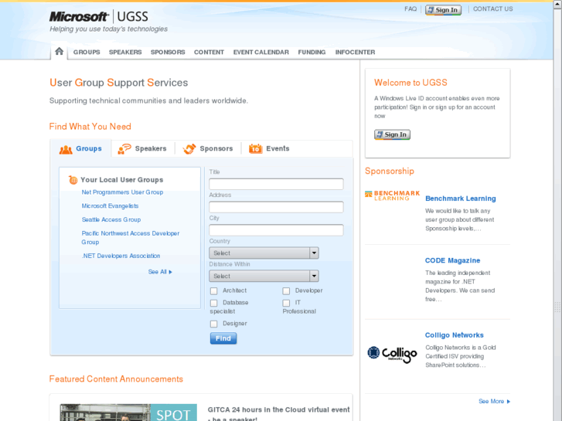Click the globe icon beside Your Local User Groups

73,179
